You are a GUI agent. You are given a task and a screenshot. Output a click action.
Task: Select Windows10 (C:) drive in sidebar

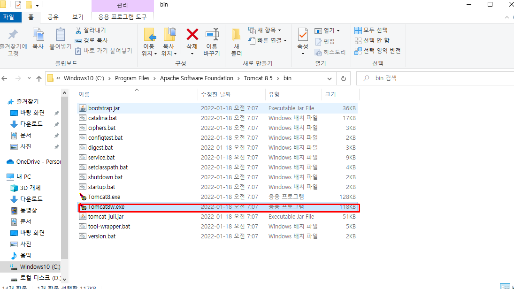point(31,267)
